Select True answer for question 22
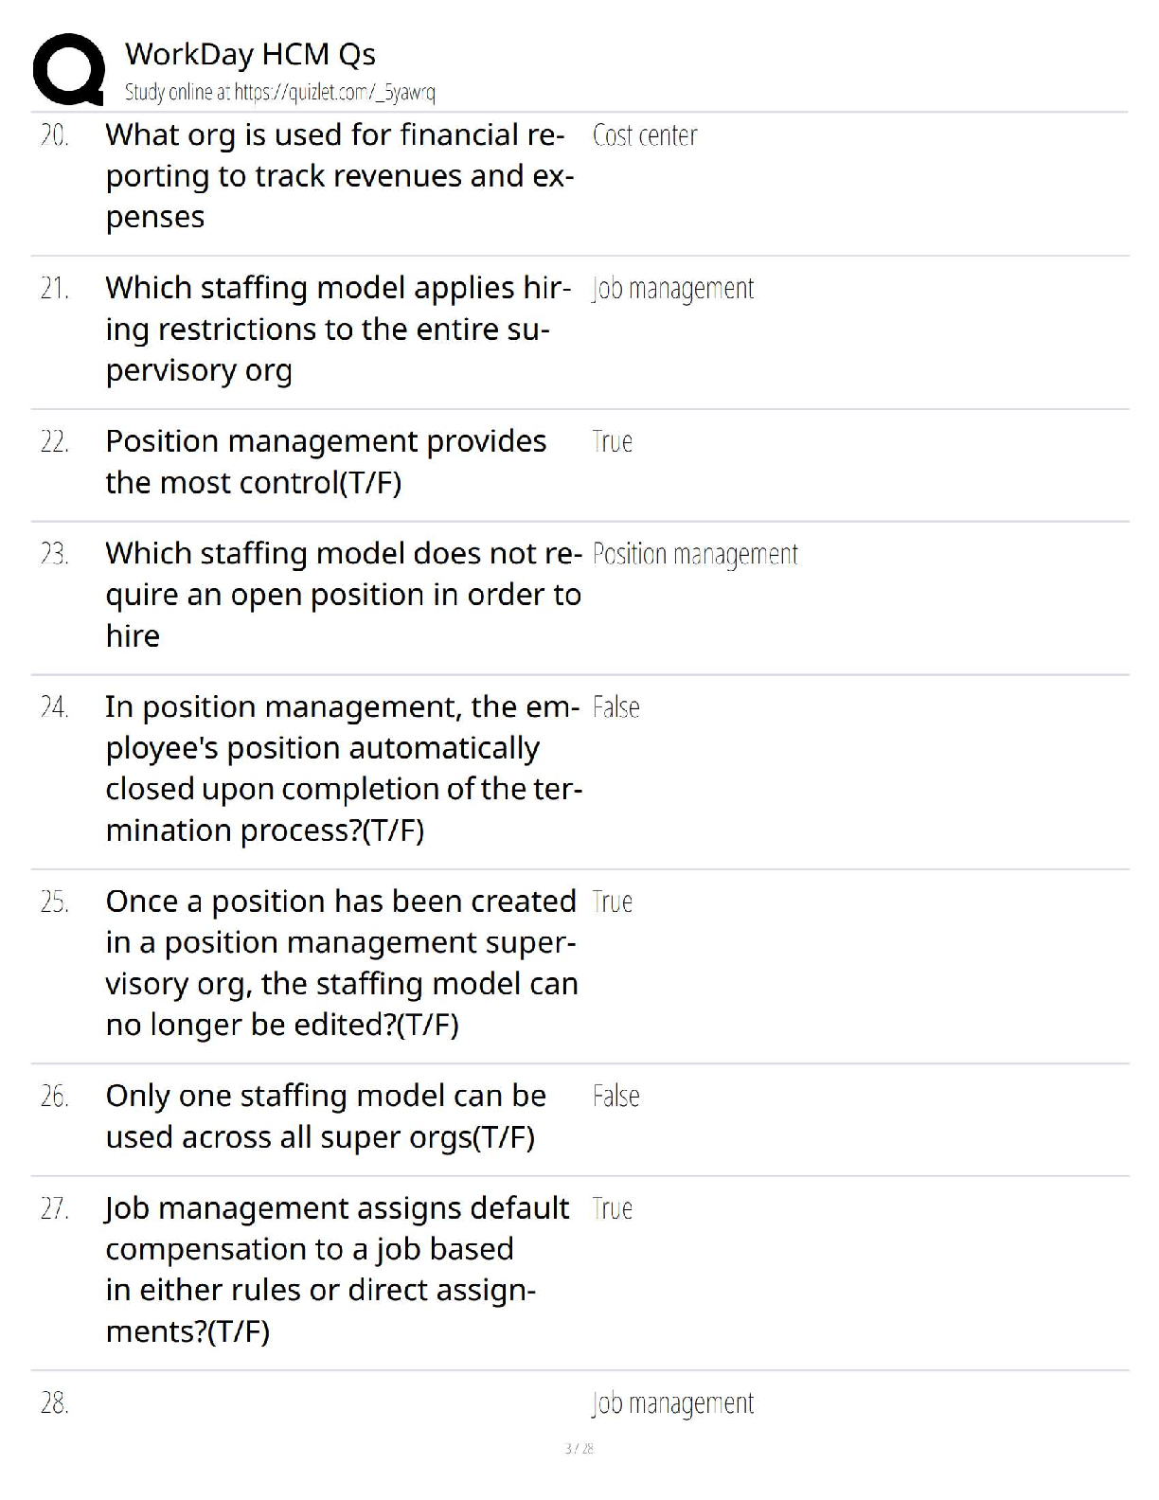 (612, 442)
